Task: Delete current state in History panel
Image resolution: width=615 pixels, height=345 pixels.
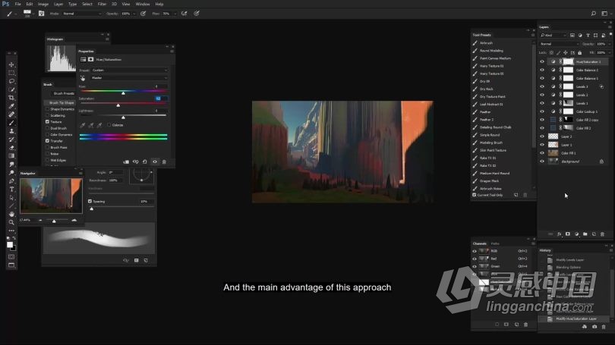Action: tap(604, 327)
